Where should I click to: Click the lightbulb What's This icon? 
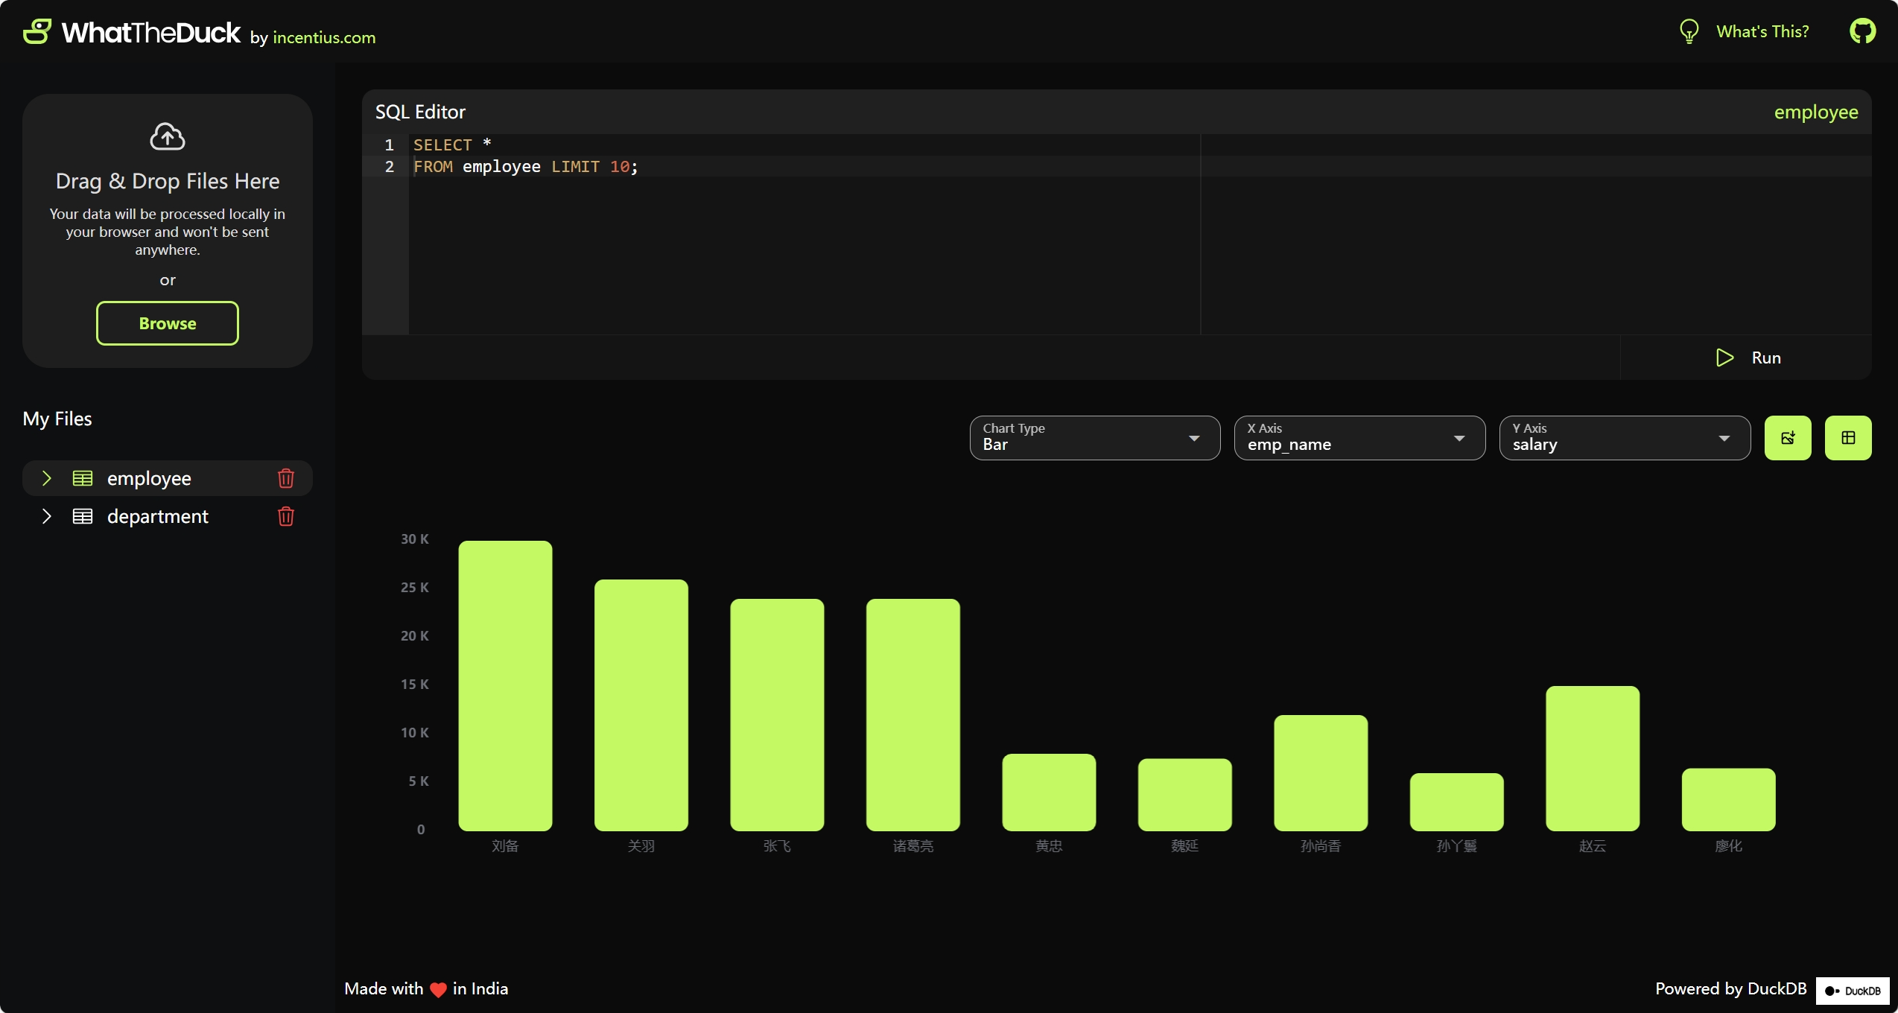[x=1689, y=31]
